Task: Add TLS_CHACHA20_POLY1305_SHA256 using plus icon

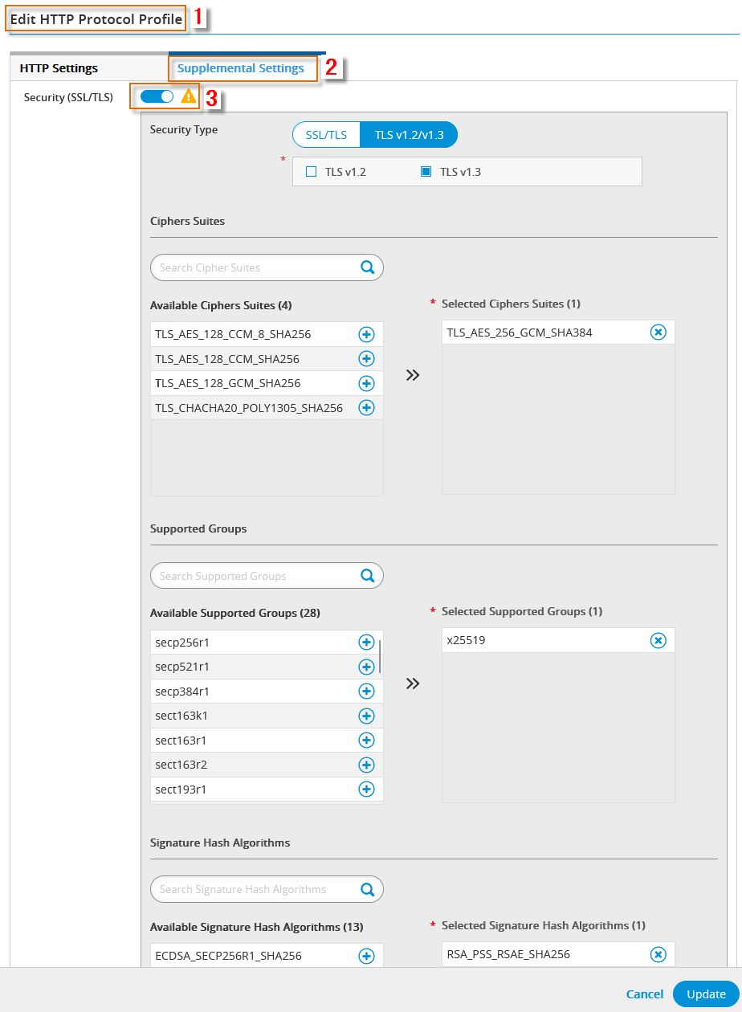Action: [366, 408]
